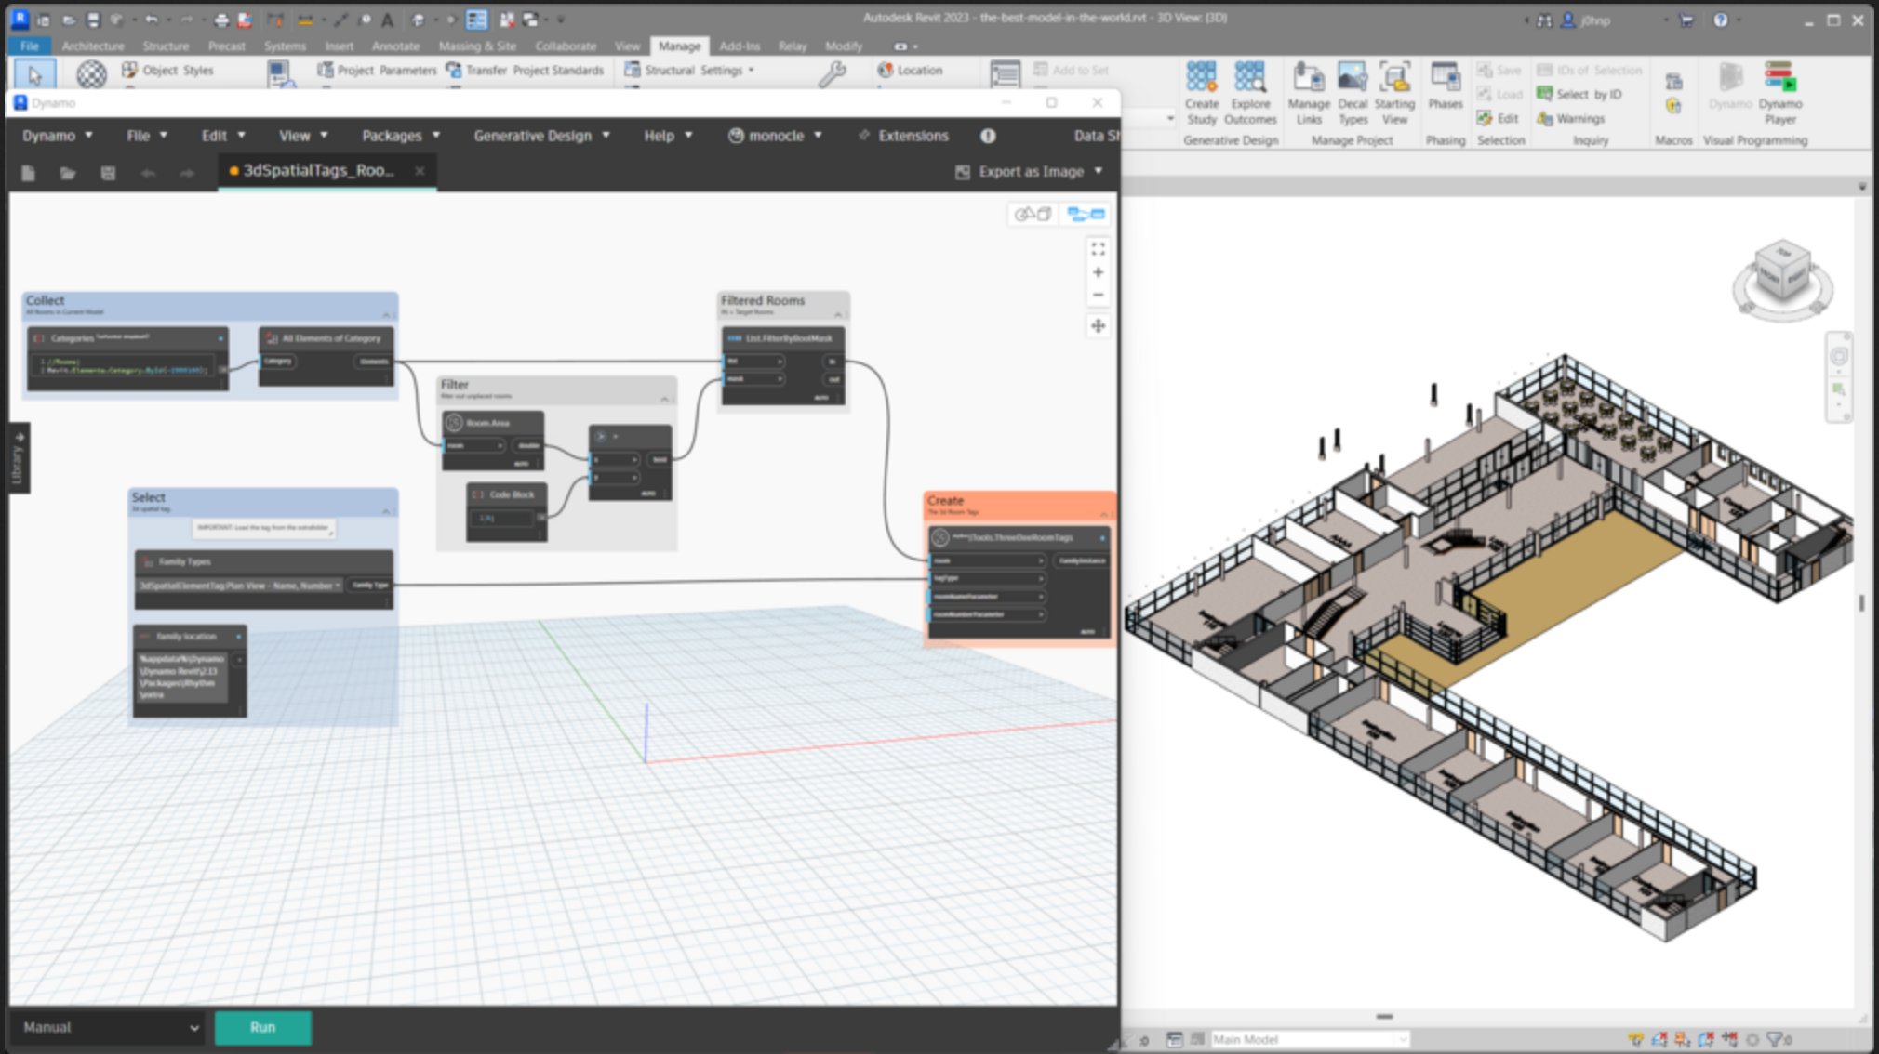Toggle 3D background preview navigation button
This screenshot has width=1879, height=1054.
1033,215
